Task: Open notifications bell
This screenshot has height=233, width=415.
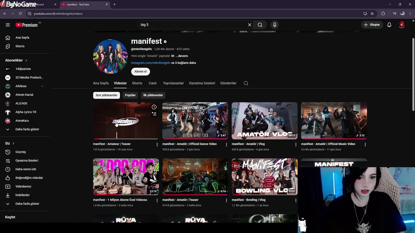Action: pyautogui.click(x=389, y=25)
